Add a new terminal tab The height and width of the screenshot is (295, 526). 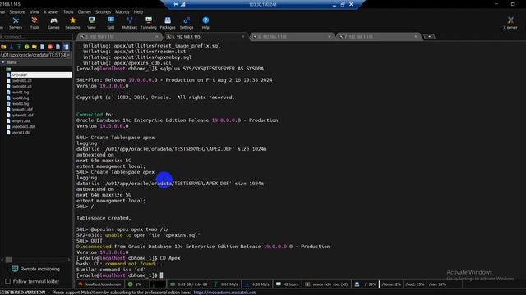tap(429, 36)
